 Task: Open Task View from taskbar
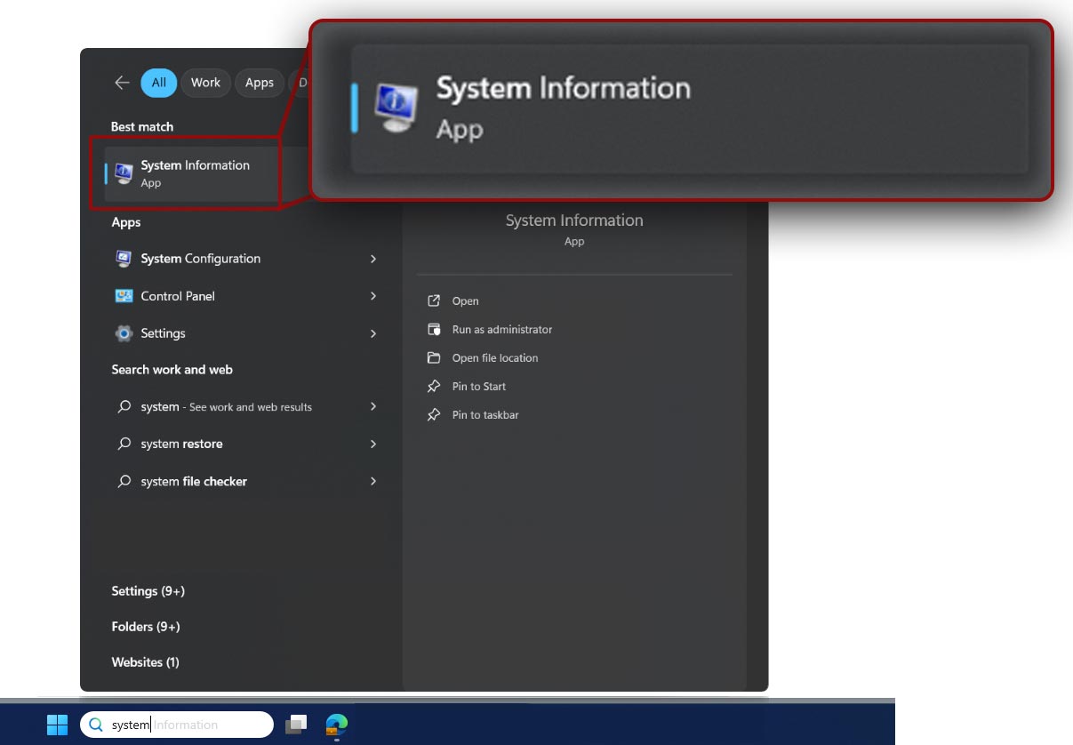[x=296, y=725]
